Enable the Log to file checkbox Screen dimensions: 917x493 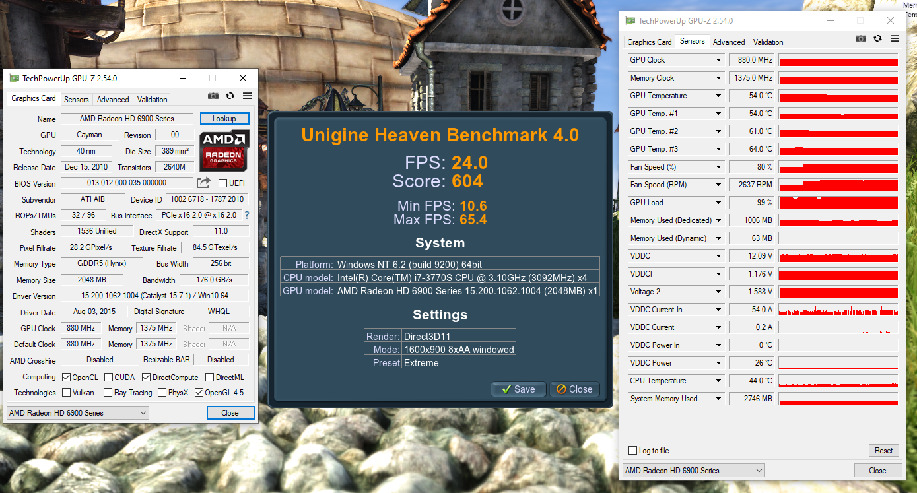(633, 451)
